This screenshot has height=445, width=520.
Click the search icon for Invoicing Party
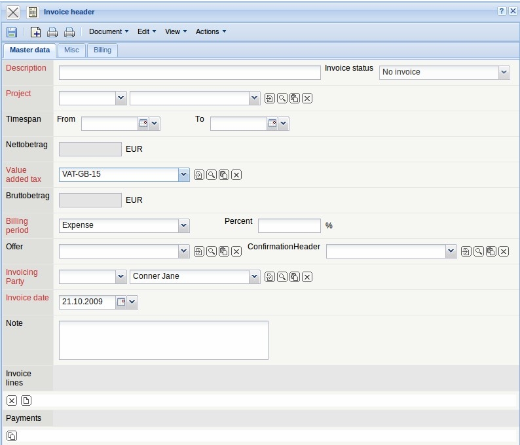coord(282,277)
